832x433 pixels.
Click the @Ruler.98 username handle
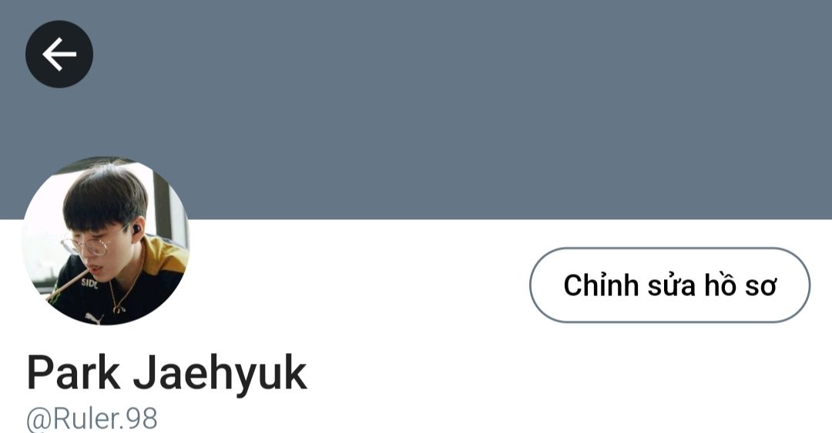[x=92, y=419]
